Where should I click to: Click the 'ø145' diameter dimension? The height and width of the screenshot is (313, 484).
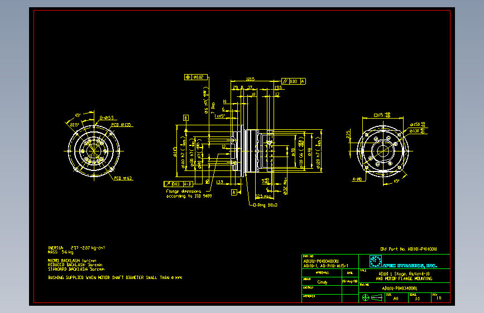175,151
